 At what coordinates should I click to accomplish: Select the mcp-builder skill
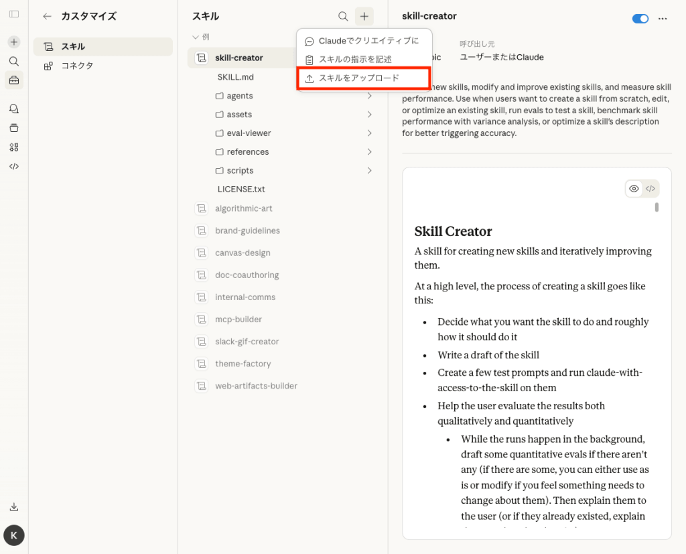pyautogui.click(x=238, y=320)
